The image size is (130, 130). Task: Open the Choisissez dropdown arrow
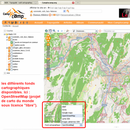pyautogui.click(x=97, y=31)
